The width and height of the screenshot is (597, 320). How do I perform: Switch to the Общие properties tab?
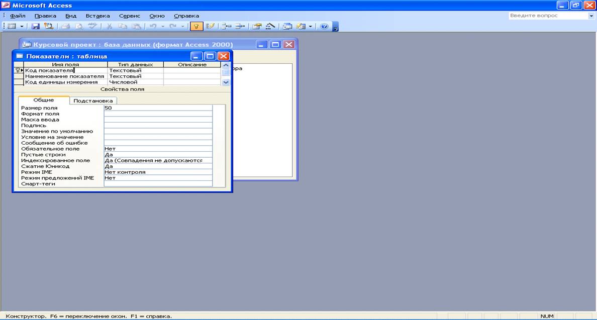[x=44, y=100]
